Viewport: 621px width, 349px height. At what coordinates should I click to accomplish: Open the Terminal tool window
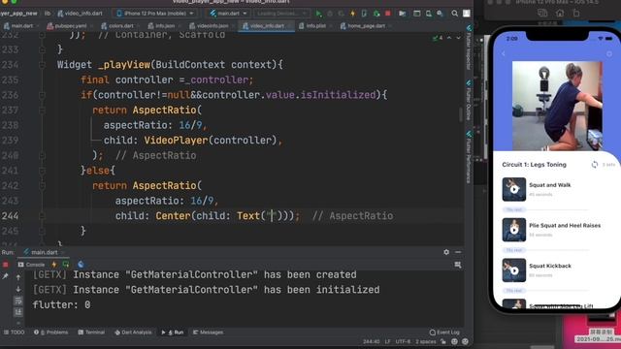pos(91,333)
